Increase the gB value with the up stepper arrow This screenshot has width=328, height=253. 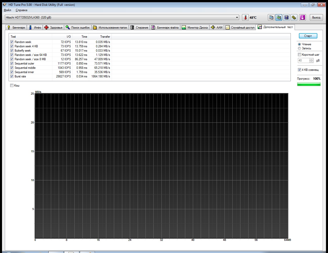click(311, 59)
